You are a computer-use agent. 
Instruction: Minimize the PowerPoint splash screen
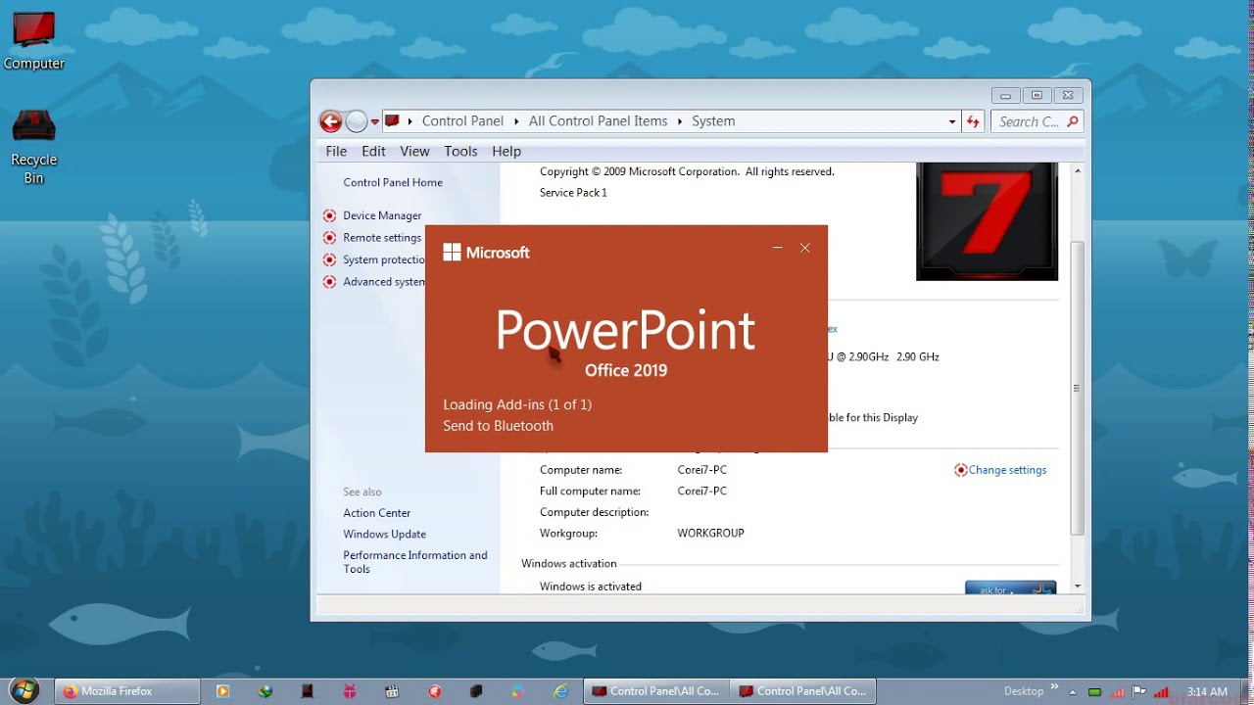(778, 249)
